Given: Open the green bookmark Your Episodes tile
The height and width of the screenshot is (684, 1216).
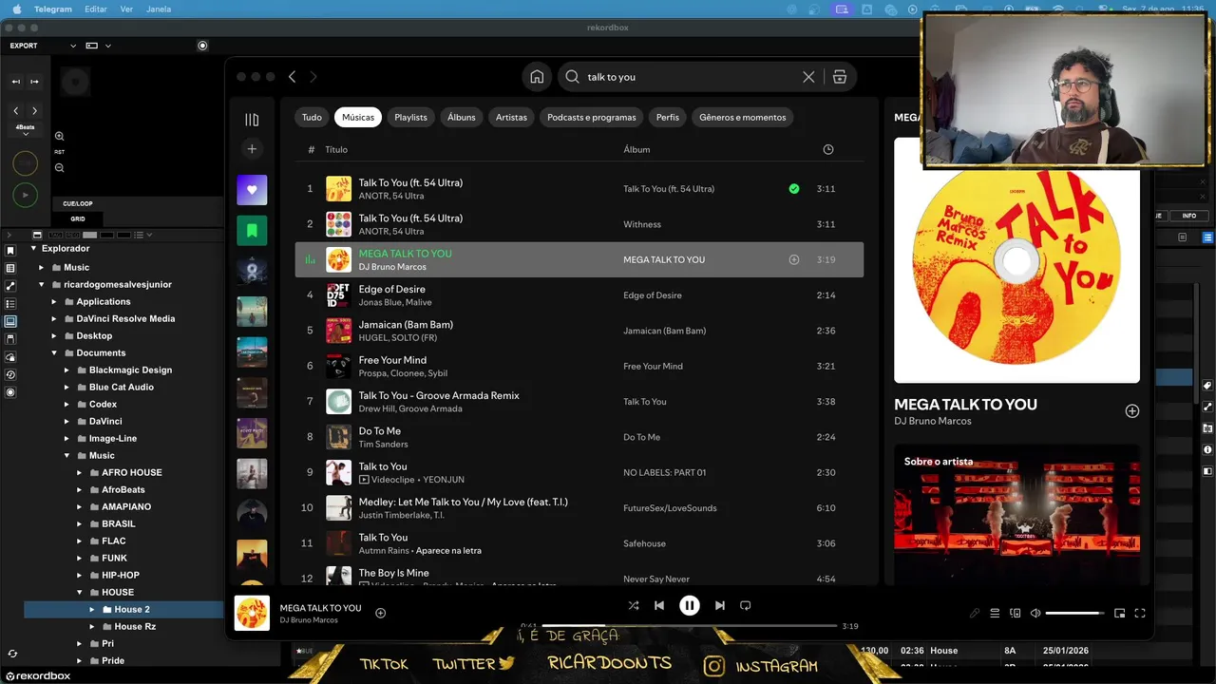Looking at the screenshot, I should (252, 230).
